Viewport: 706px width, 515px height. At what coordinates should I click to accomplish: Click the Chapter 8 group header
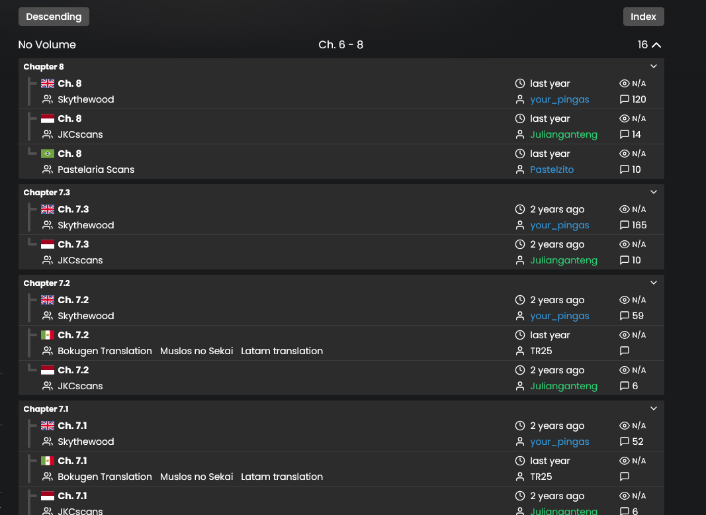pos(44,67)
